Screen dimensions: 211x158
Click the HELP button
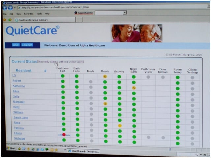16,45
